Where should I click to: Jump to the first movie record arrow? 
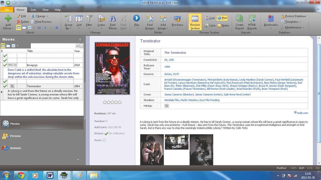39,27
